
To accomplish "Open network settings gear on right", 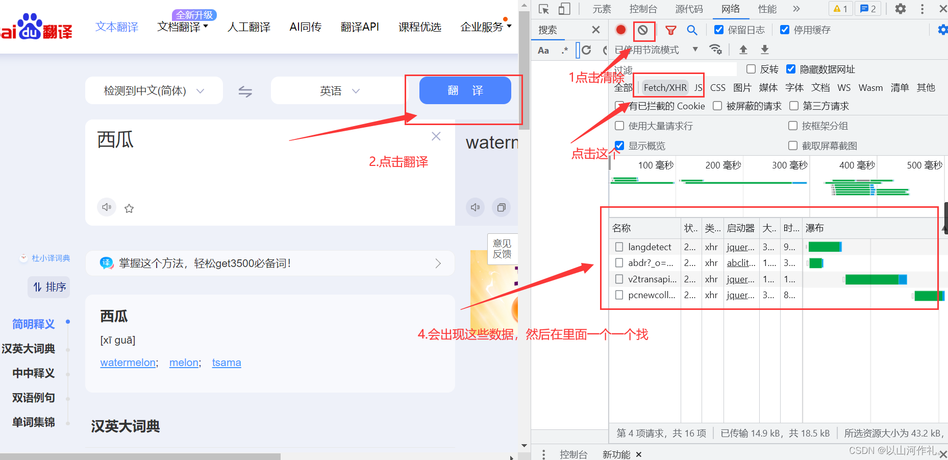I will [x=942, y=30].
